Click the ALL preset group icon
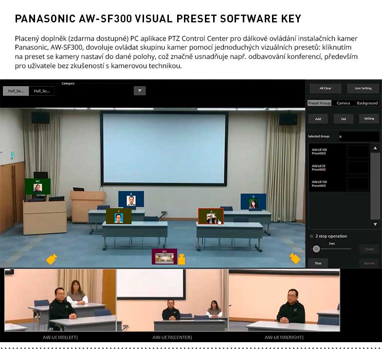 [x=164, y=257]
